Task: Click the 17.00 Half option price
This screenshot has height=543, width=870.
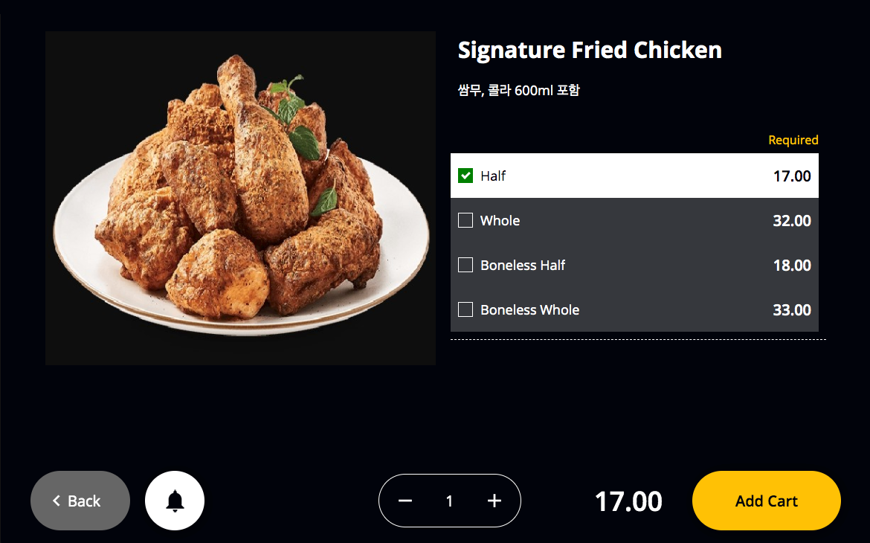Action: (x=792, y=176)
